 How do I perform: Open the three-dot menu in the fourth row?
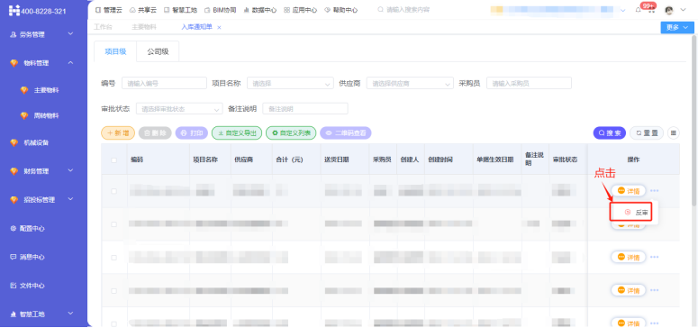point(655,290)
